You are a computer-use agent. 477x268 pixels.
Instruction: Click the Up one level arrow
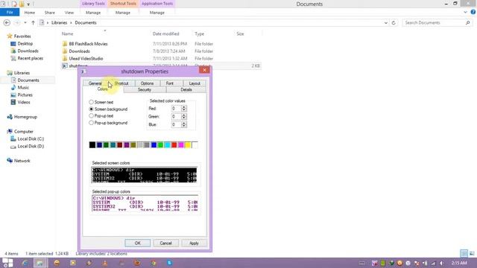(x=33, y=23)
